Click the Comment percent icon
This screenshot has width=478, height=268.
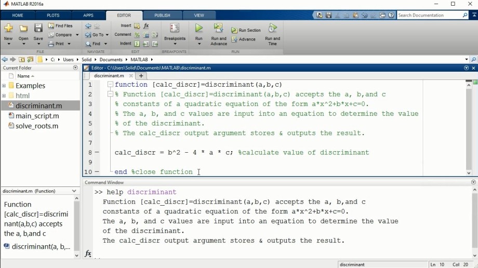click(137, 35)
